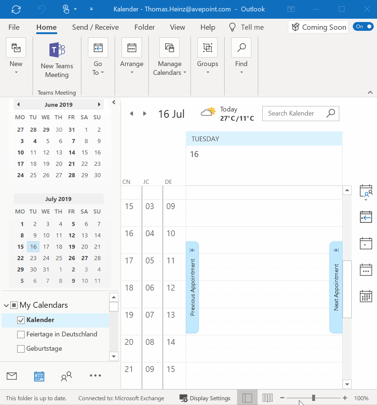The image size is (377, 405).
Task: Switch to Day view side icon
Action: click(x=366, y=244)
